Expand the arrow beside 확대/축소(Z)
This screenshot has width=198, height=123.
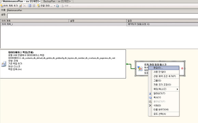(x=178, y=89)
